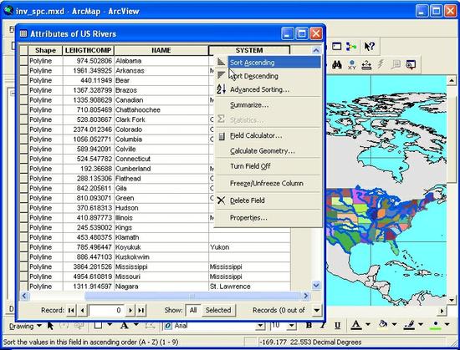Open the Go To XY tool
Viewport: 460px width, 350px height.
(352, 64)
